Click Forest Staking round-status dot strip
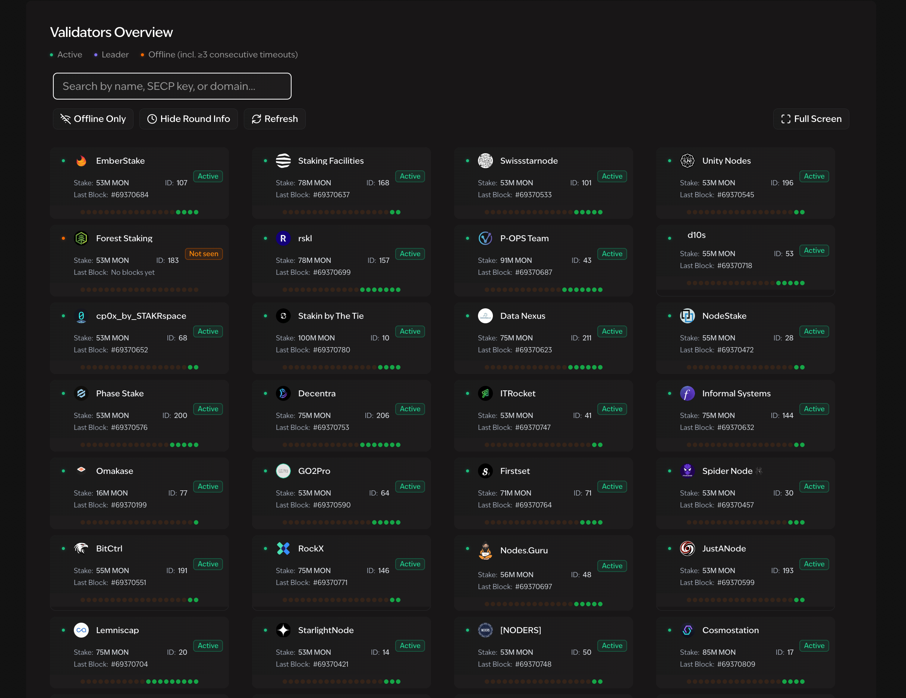Viewport: 906px width, 698px height. point(139,290)
